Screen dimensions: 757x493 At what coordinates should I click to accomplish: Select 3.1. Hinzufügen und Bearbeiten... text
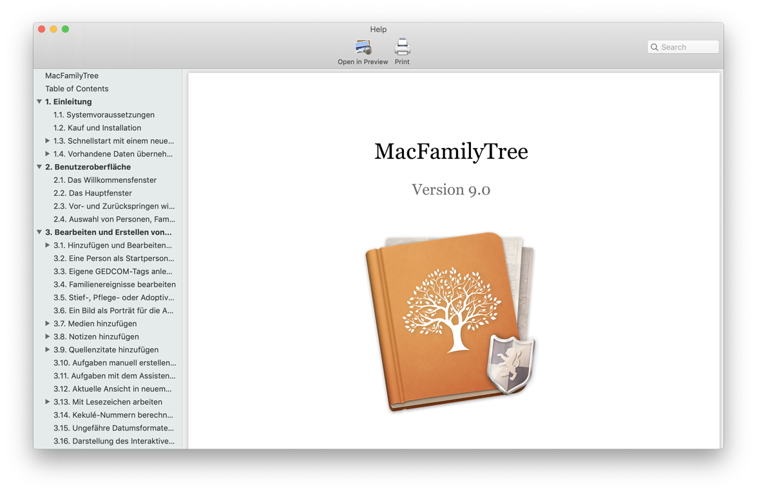[x=113, y=245]
